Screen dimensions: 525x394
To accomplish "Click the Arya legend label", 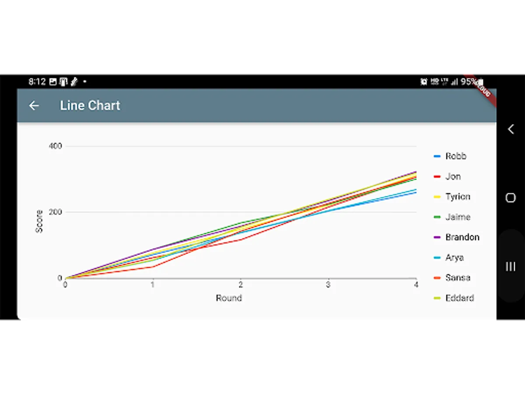I will [x=454, y=258].
